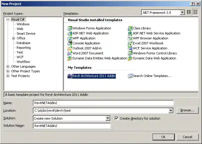Select the Windows Forms Application template icon
The height and width of the screenshot is (144, 202).
pyautogui.click(x=70, y=28)
